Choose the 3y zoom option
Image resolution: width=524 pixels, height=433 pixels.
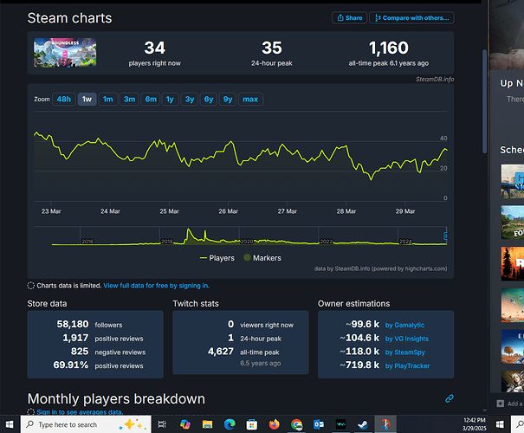[x=190, y=100]
